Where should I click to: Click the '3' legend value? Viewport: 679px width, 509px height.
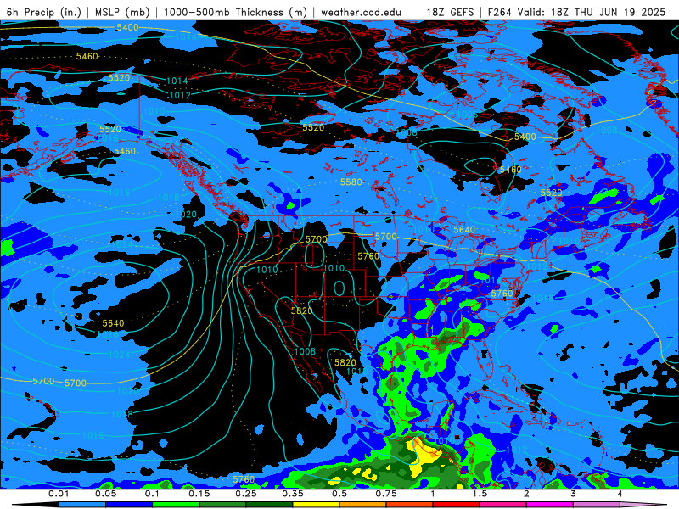pos(574,494)
